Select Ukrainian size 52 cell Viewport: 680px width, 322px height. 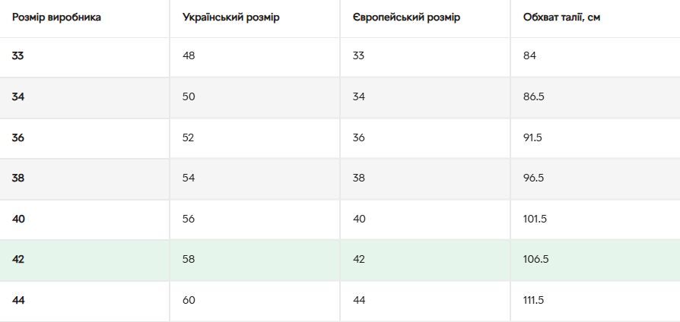click(x=189, y=137)
